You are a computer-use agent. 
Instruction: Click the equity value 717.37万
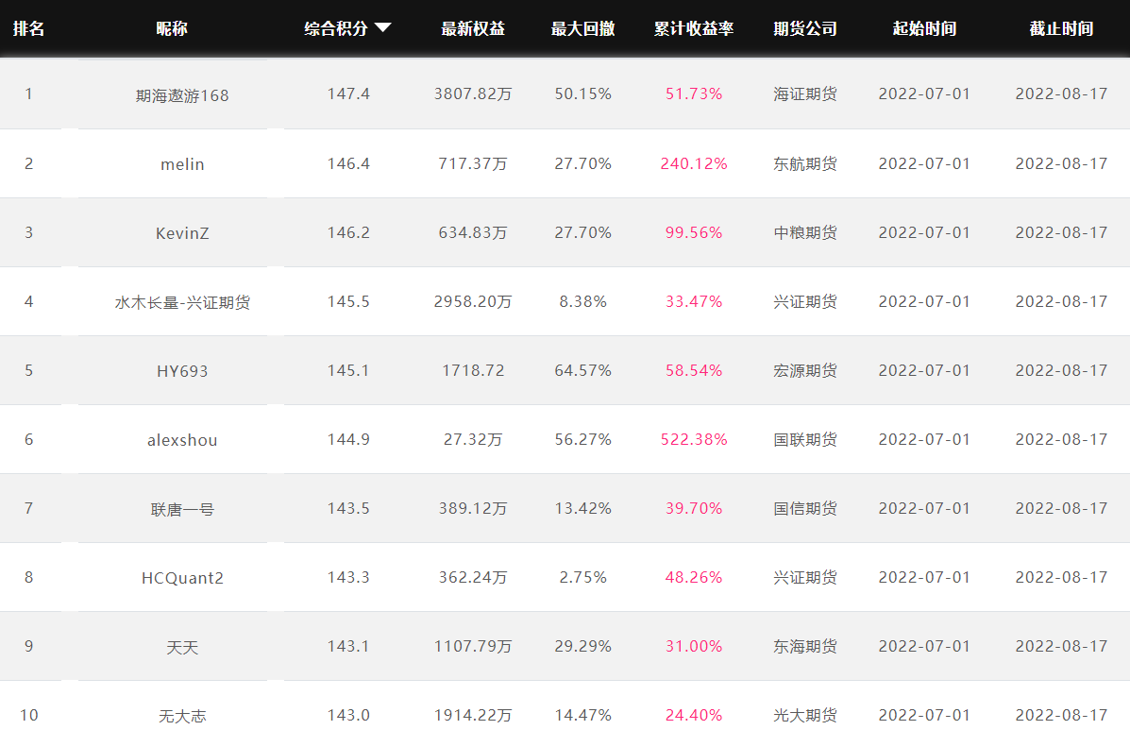(473, 163)
